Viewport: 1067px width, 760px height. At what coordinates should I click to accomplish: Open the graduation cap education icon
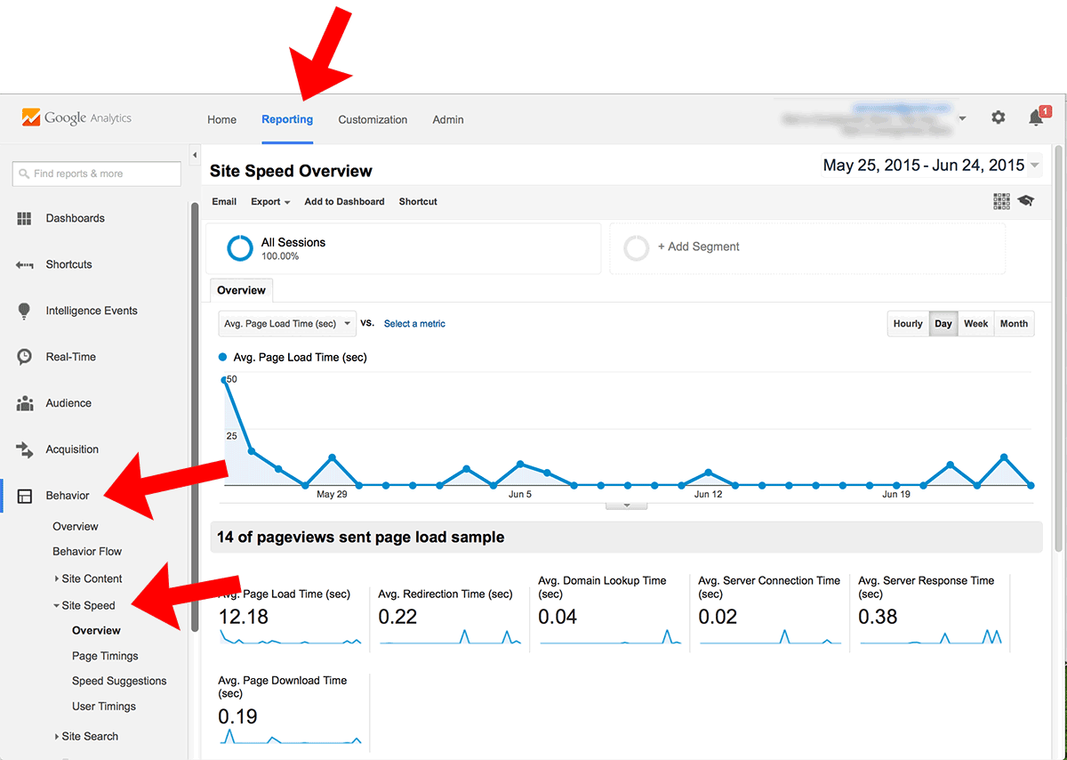[1026, 201]
